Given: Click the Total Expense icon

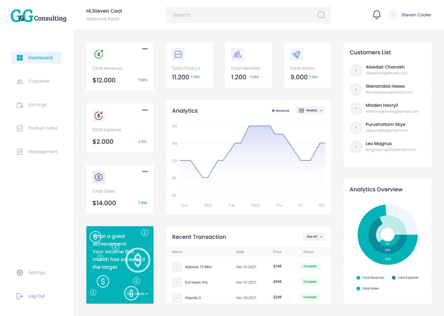Looking at the screenshot, I should pos(99,115).
